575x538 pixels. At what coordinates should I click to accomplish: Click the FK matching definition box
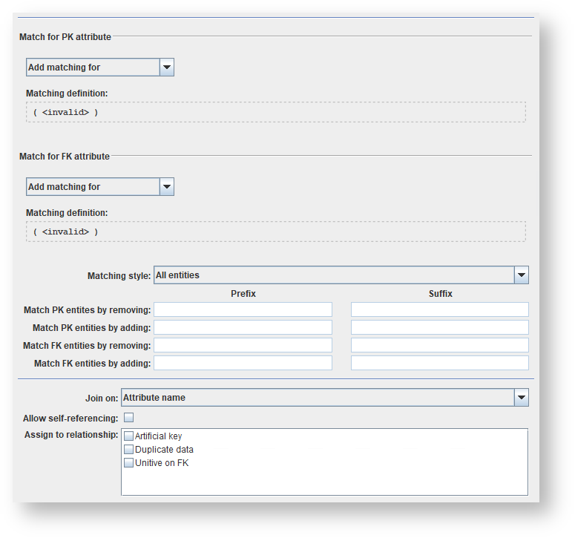[275, 232]
